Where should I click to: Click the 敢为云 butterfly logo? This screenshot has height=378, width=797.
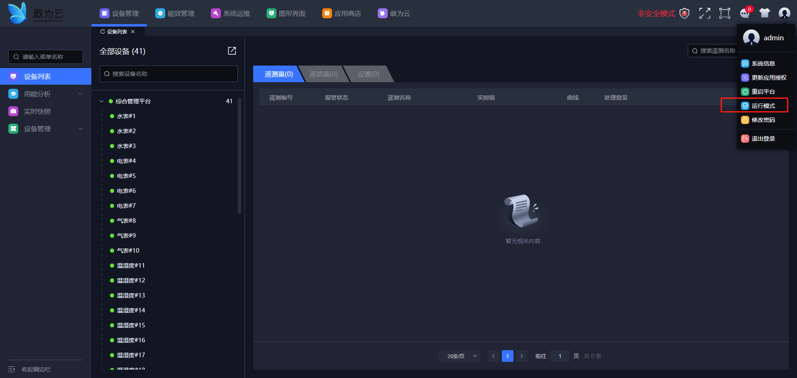click(x=36, y=13)
